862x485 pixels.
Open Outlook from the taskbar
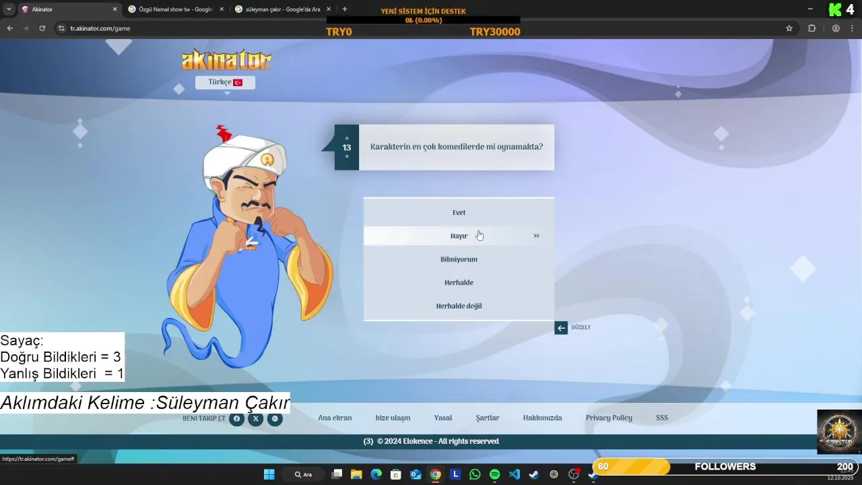(x=416, y=474)
